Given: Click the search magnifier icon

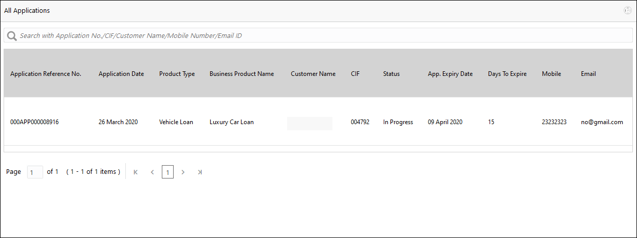Looking at the screenshot, I should coord(12,36).
